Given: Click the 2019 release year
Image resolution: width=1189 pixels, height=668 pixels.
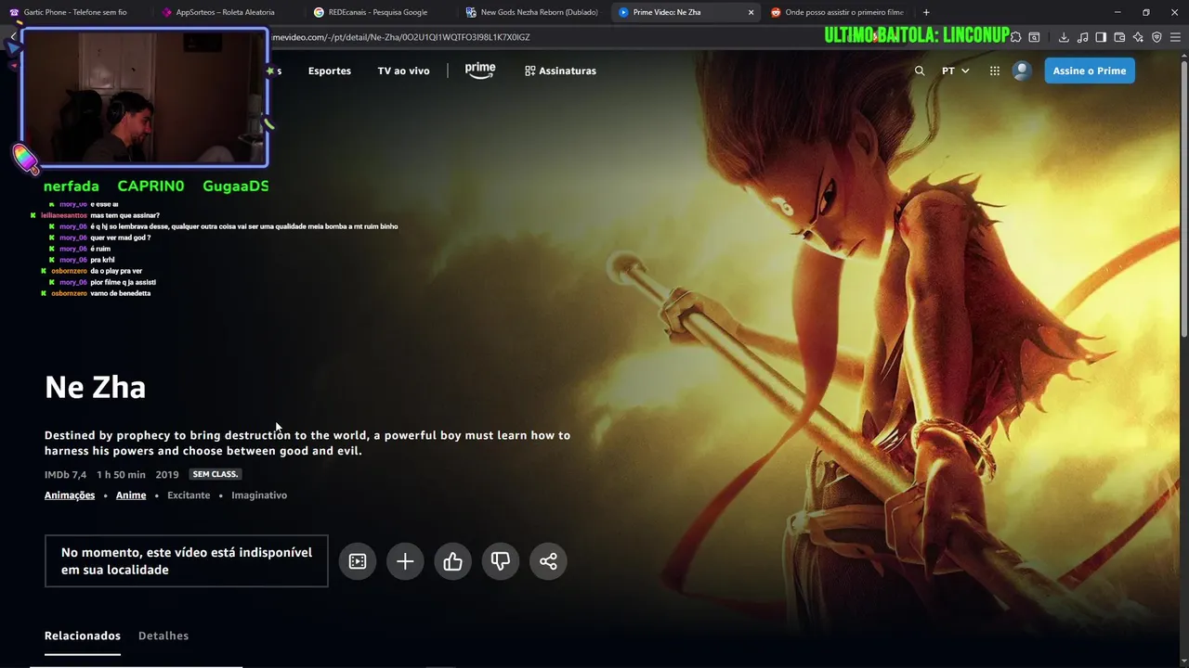Looking at the screenshot, I should (167, 474).
